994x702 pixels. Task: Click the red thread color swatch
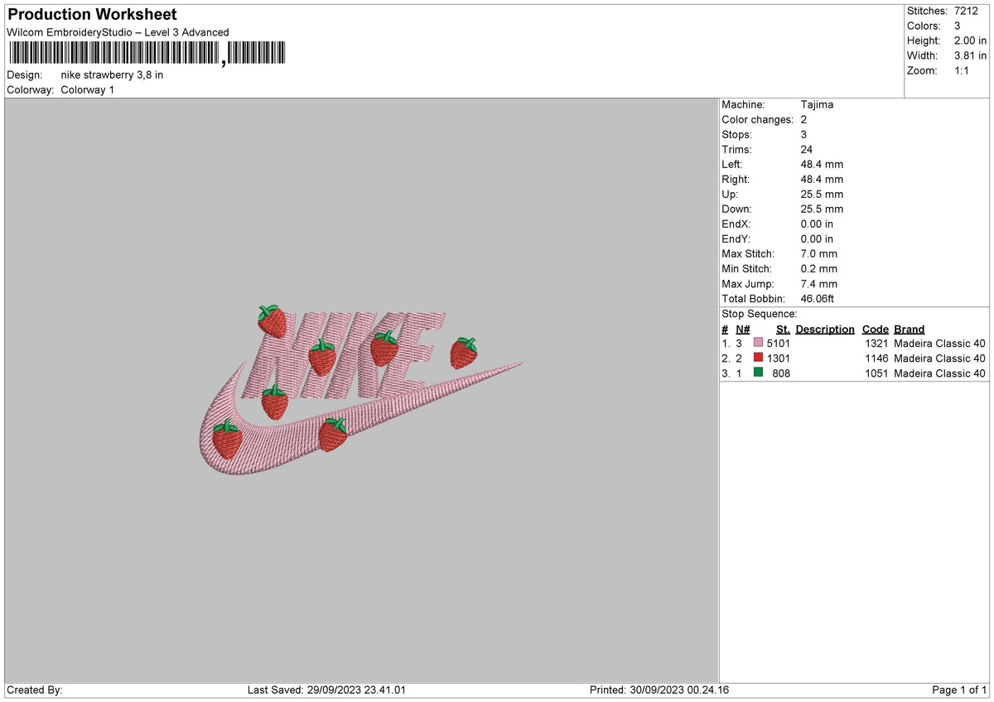[758, 358]
